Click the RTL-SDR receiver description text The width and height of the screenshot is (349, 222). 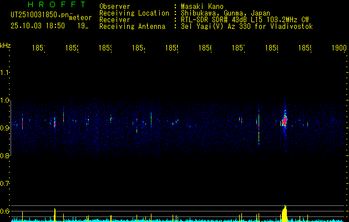(x=245, y=20)
